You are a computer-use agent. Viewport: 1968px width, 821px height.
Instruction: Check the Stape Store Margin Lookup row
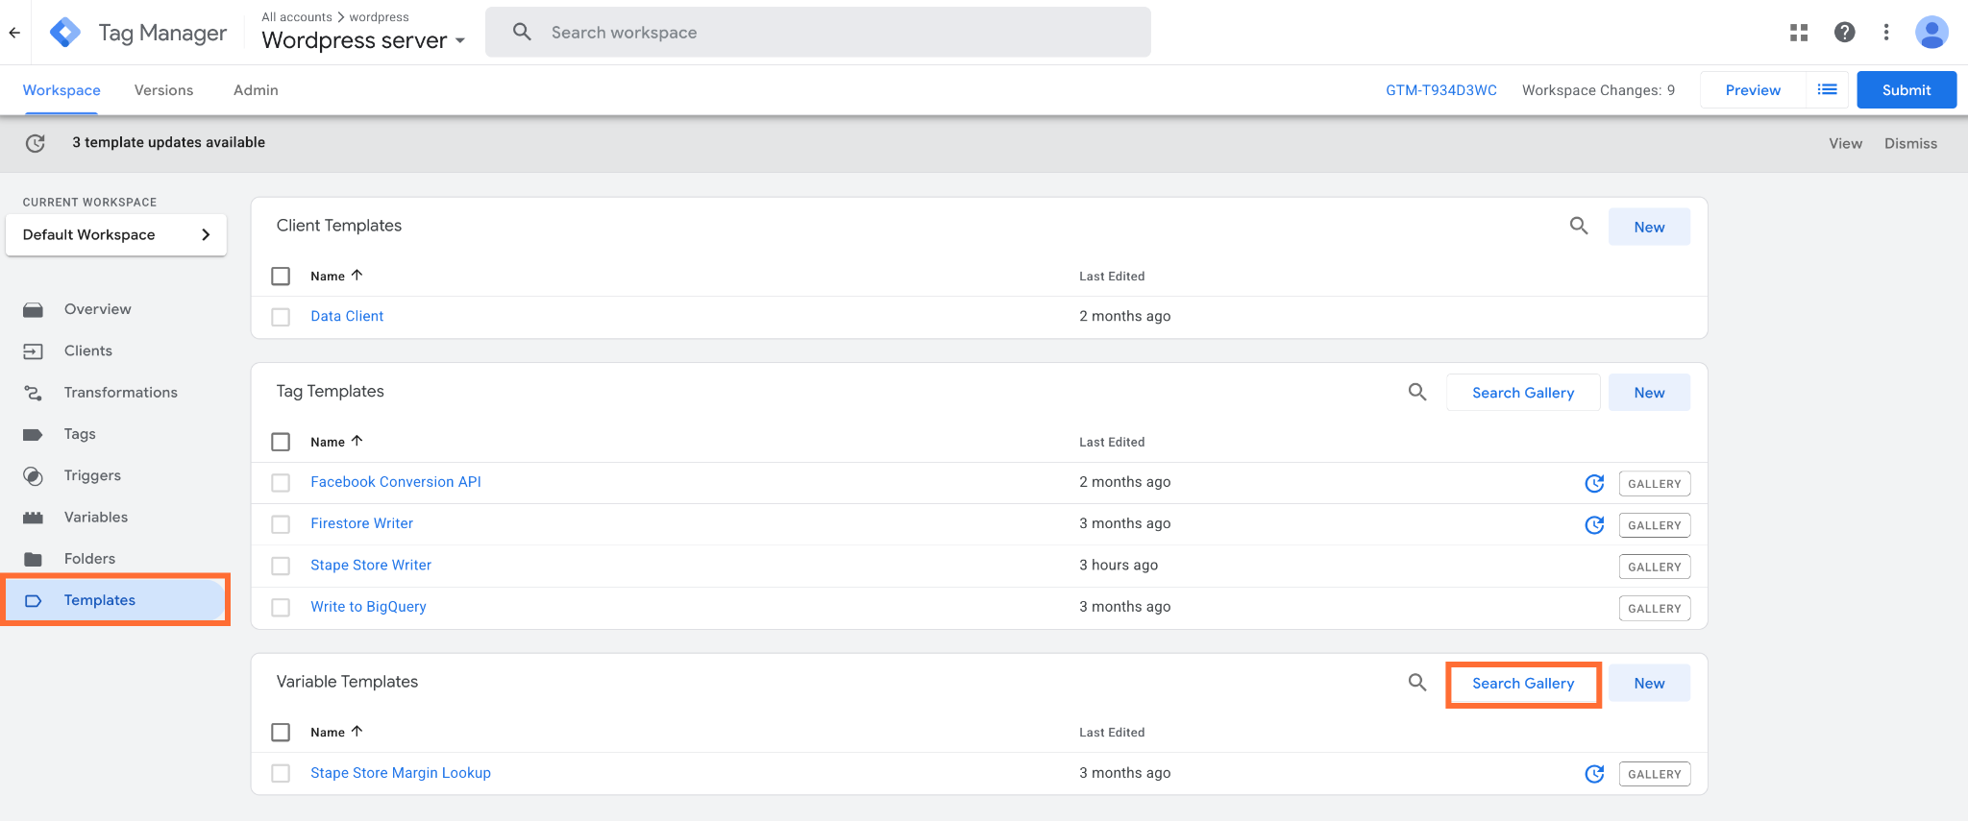coord(281,773)
